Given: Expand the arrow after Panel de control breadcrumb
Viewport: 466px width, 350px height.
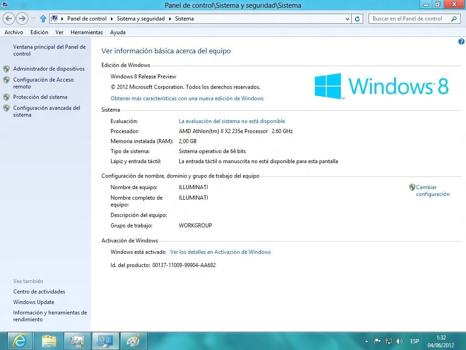Looking at the screenshot, I should coord(112,19).
